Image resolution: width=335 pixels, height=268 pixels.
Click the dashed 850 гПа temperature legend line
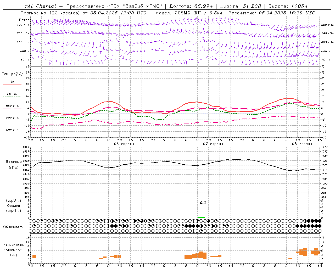(12, 109)
